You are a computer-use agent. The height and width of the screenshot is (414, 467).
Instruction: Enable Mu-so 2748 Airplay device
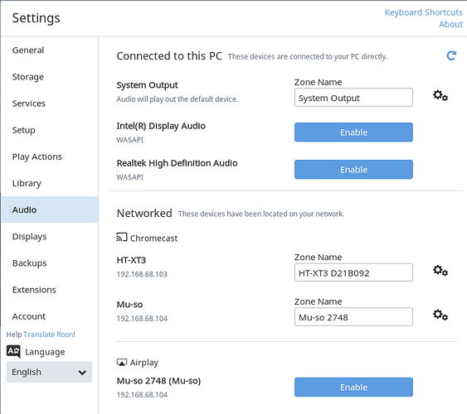pos(353,388)
